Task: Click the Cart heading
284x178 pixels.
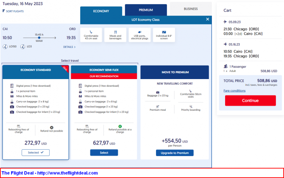Action: (x=227, y=11)
